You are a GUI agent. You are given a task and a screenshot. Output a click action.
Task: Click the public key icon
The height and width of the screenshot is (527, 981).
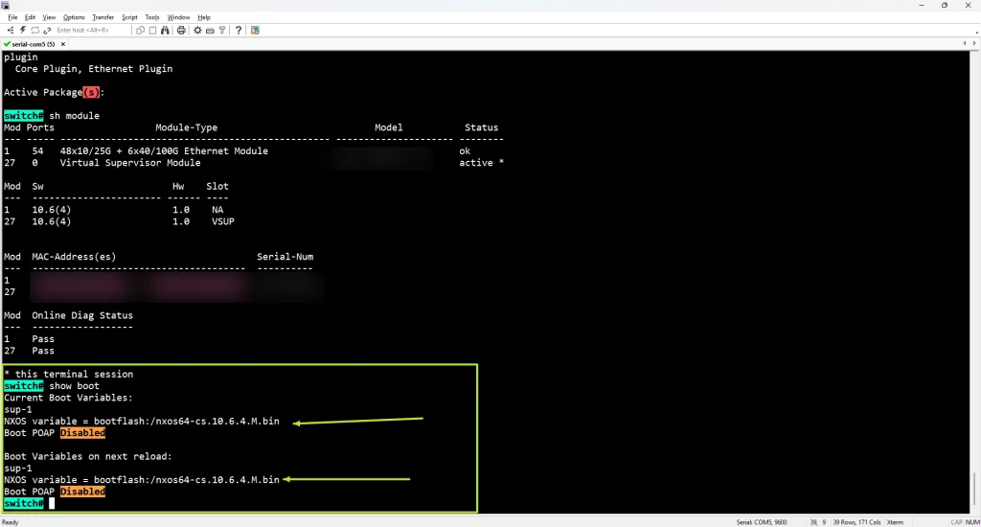pyautogui.click(x=222, y=30)
